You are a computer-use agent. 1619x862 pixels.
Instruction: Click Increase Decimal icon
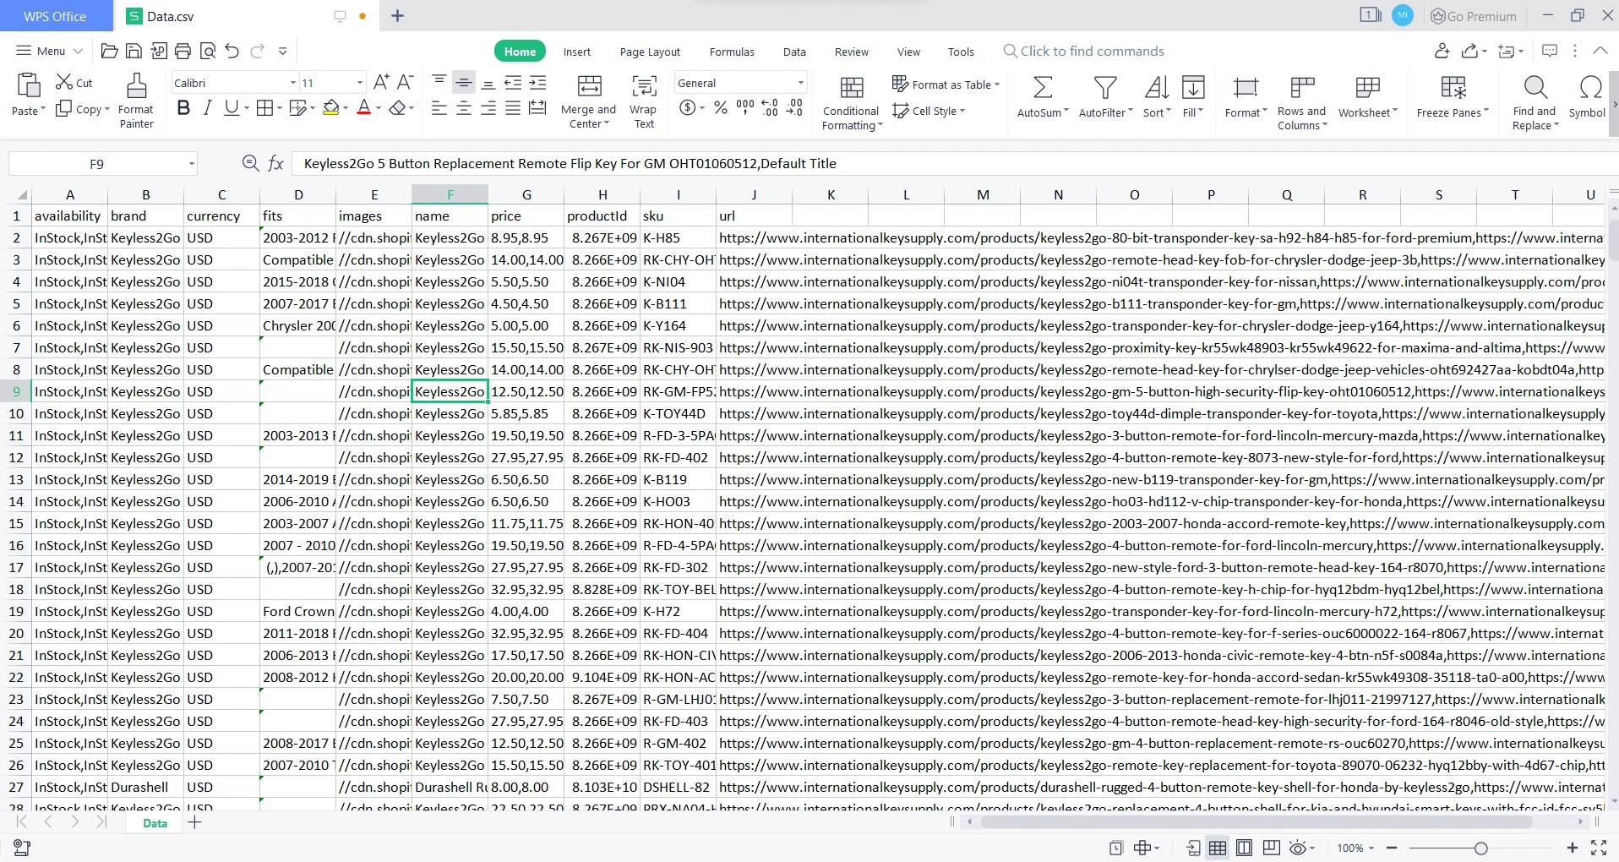pos(770,107)
